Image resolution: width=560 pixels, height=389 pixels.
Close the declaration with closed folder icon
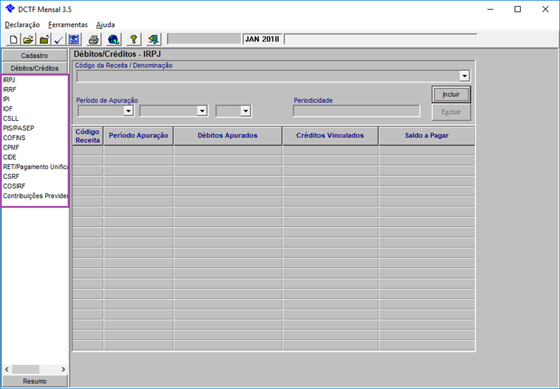click(x=44, y=39)
